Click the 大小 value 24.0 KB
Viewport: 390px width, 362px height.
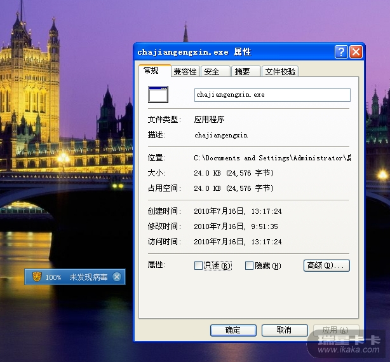pos(234,173)
